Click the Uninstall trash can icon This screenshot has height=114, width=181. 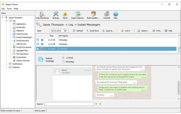pyautogui.click(x=106, y=15)
